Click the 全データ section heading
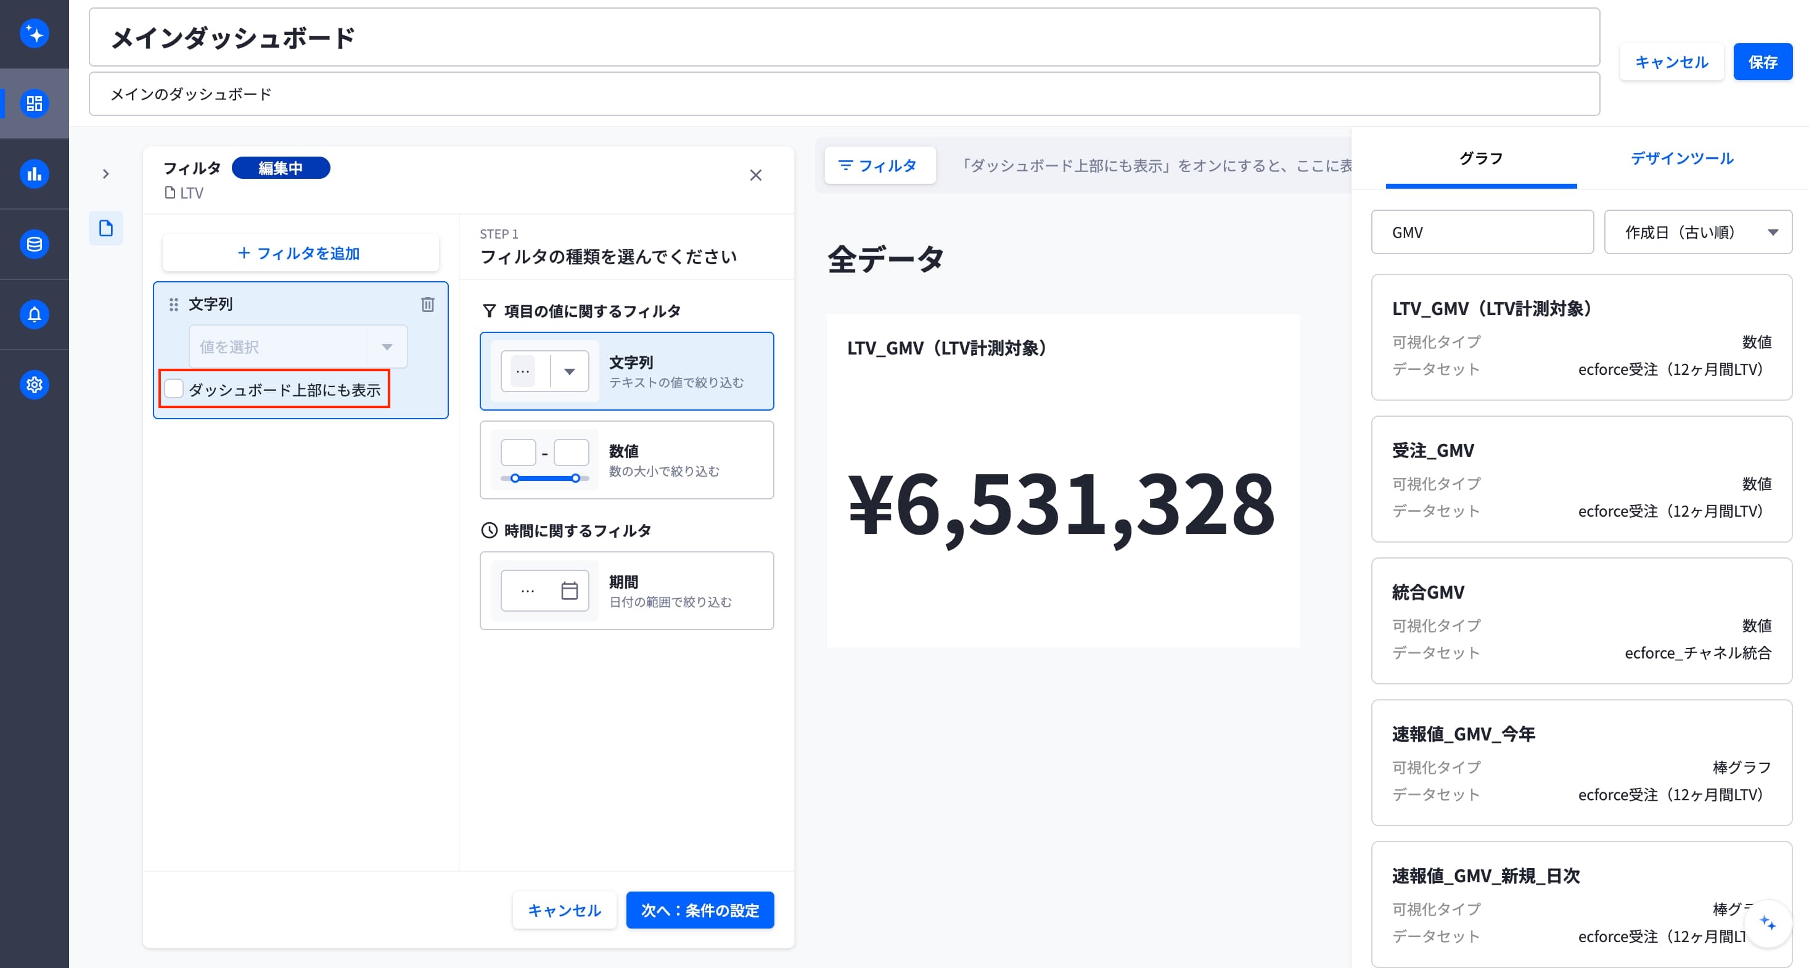The height and width of the screenshot is (968, 1809). [x=885, y=259]
